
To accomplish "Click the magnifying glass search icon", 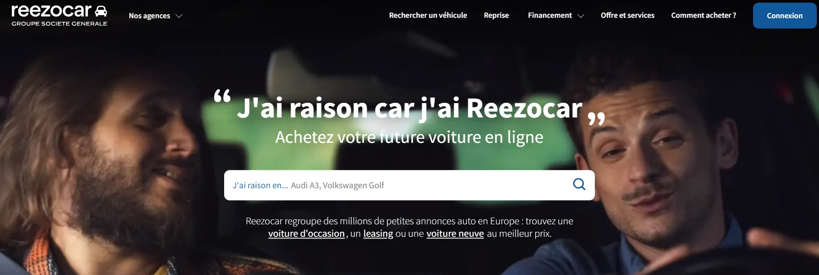I will [579, 184].
